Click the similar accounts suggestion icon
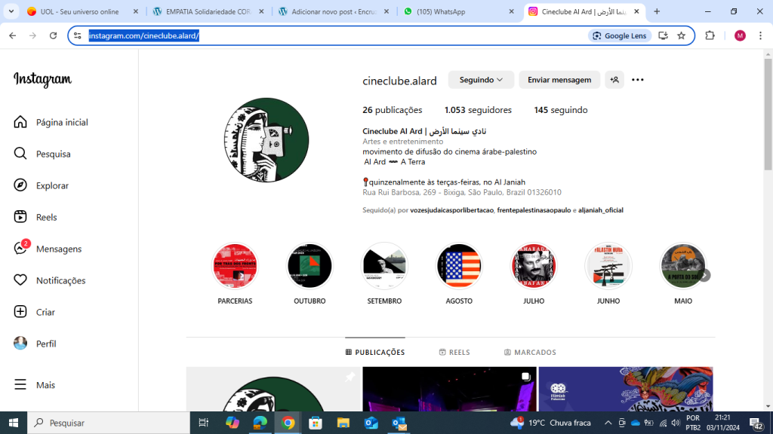This screenshot has height=434, width=773. [x=614, y=80]
